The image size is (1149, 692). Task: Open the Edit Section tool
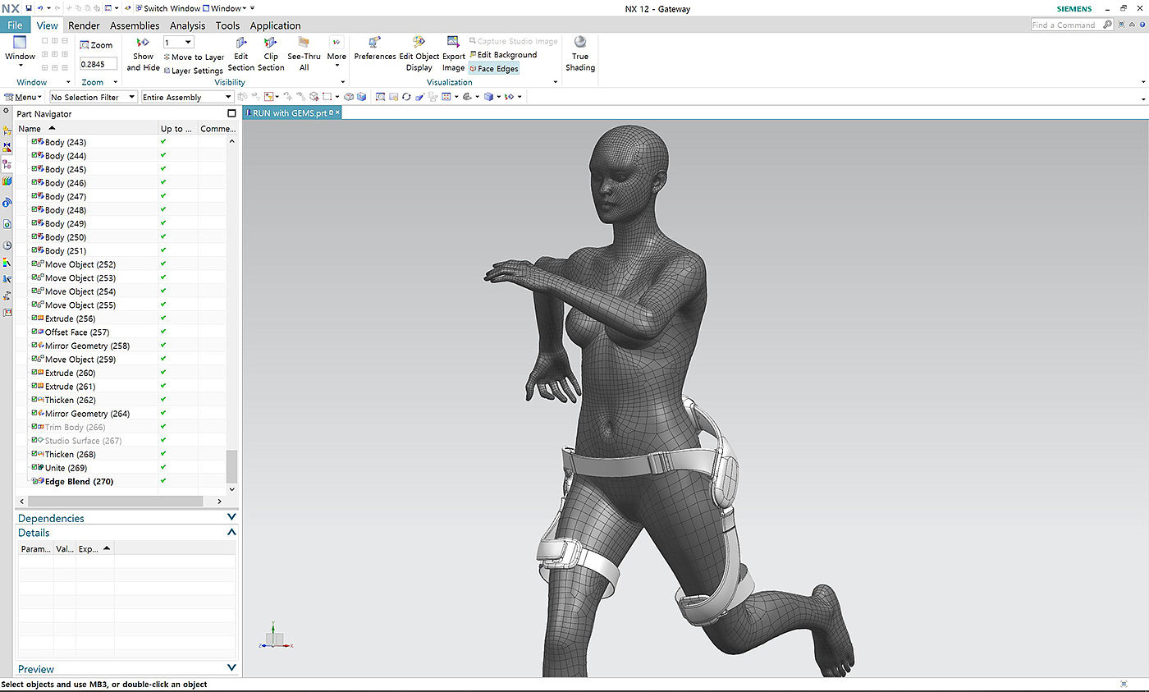241,44
